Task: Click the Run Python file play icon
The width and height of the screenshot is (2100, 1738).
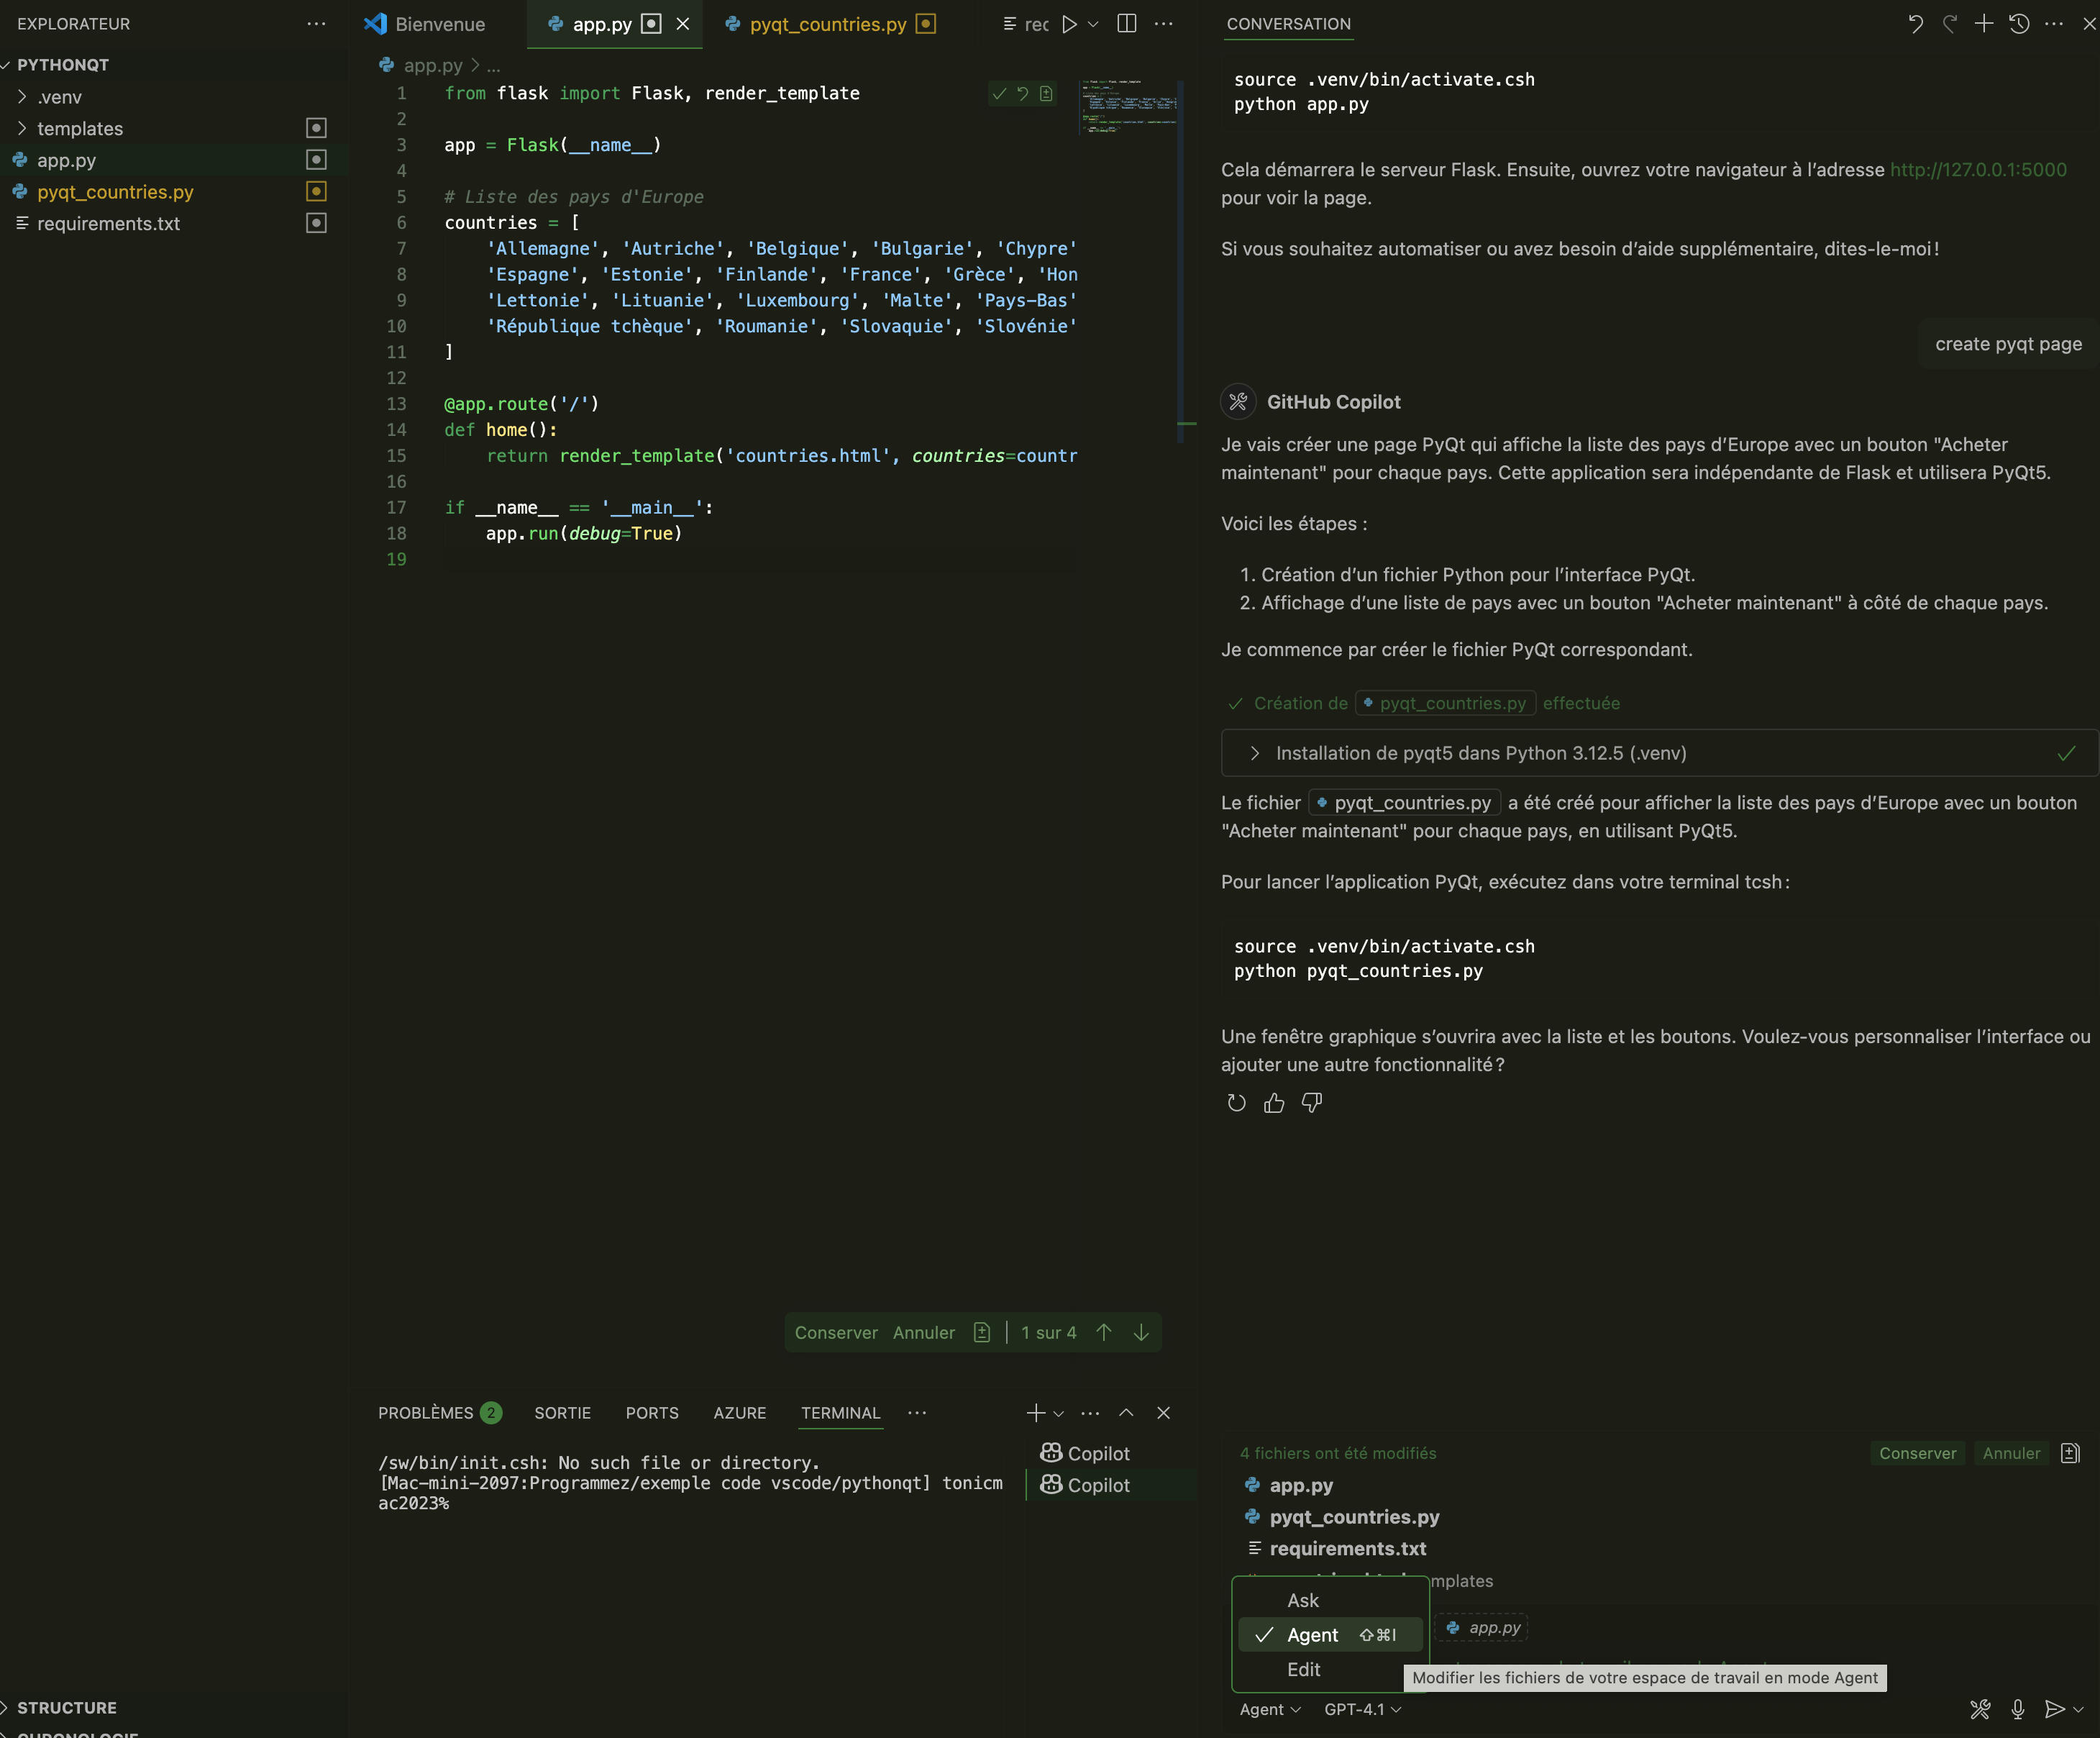Action: pyautogui.click(x=1069, y=24)
